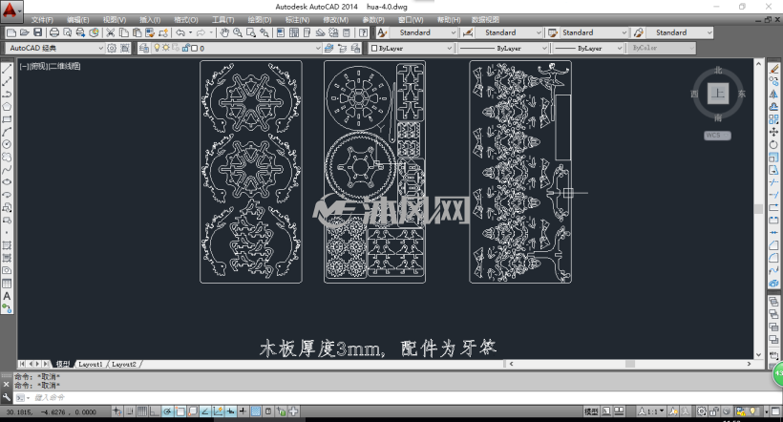Toggle Snap Mode in status bar

pos(130,411)
